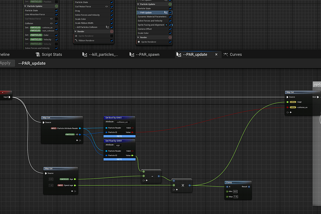Click Value output pin on Get Float by ID001
This screenshot has width=321, height=214.
click(x=133, y=155)
